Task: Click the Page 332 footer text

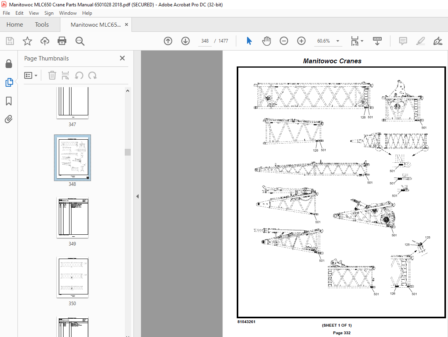Action: 342,333
